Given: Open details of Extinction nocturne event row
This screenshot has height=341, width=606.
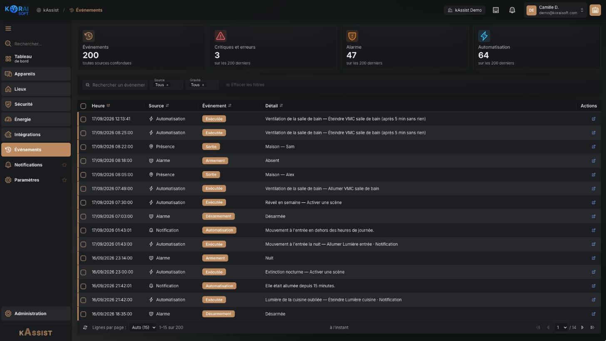Looking at the screenshot, I should 594,272.
